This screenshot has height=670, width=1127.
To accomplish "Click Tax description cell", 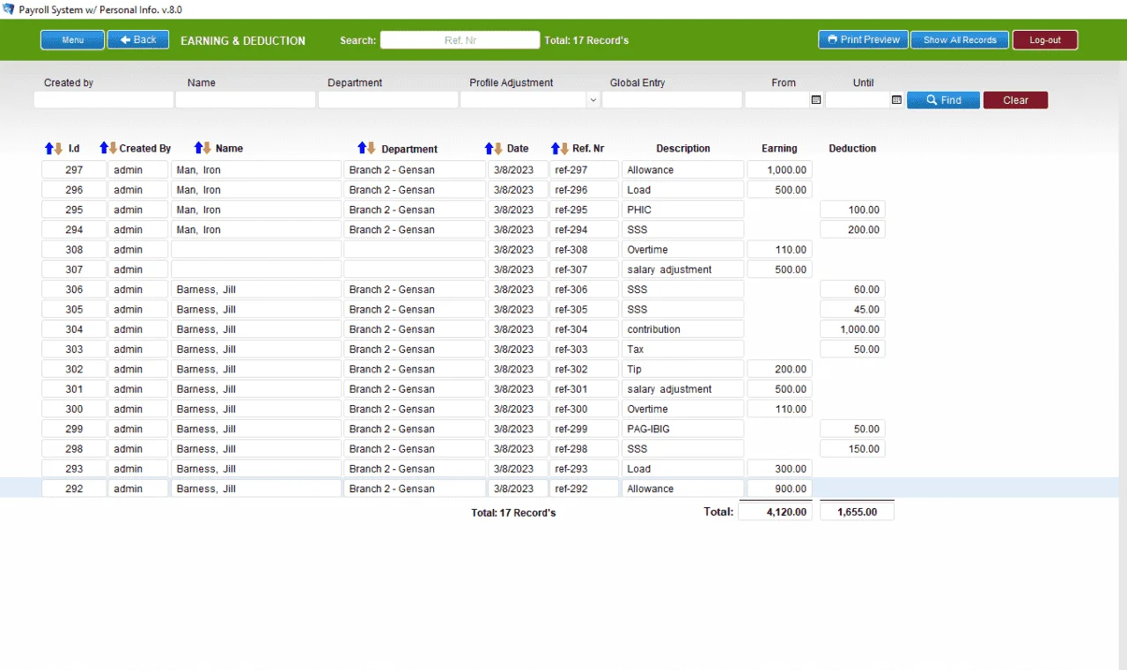I will [x=682, y=350].
